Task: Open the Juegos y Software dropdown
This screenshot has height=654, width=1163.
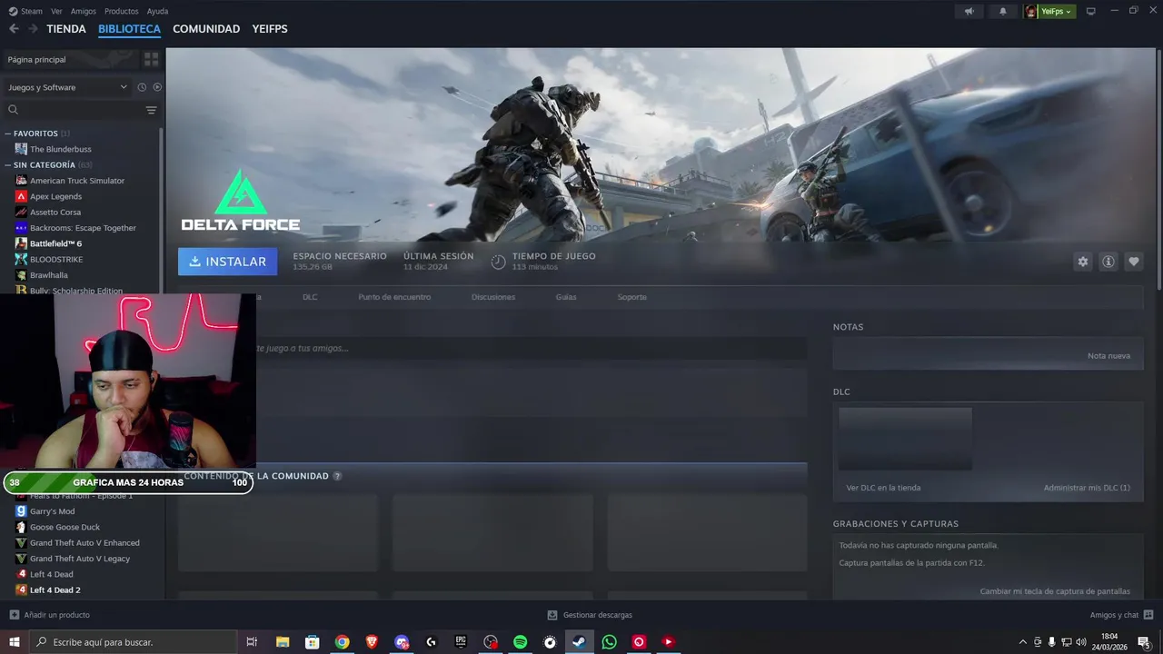Action: [67, 87]
